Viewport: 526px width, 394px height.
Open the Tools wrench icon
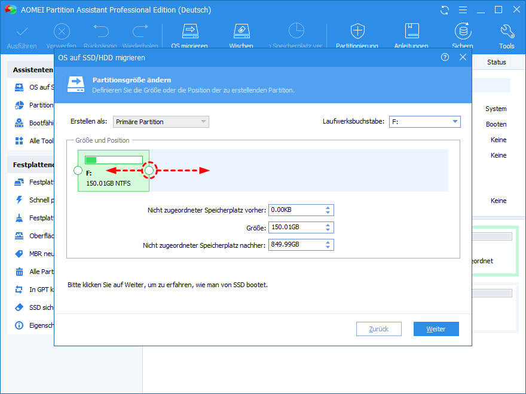click(507, 31)
